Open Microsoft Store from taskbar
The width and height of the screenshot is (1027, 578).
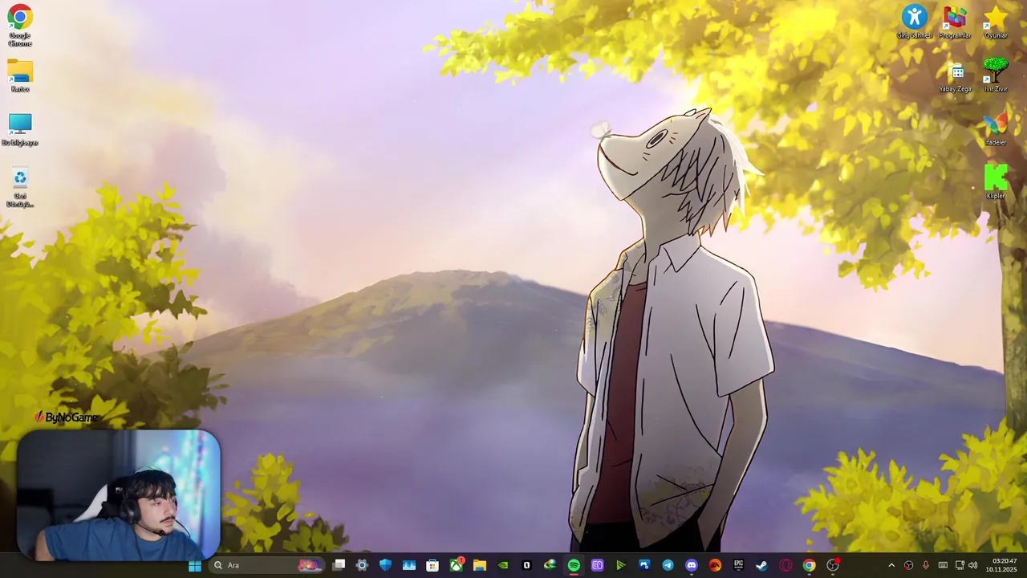432,565
